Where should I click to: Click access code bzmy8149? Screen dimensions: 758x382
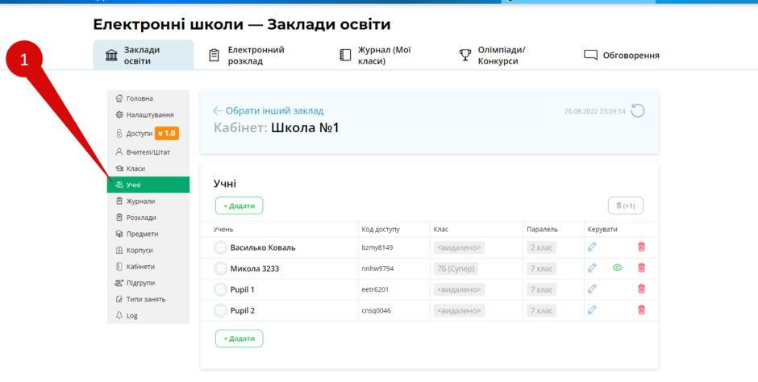(x=377, y=247)
